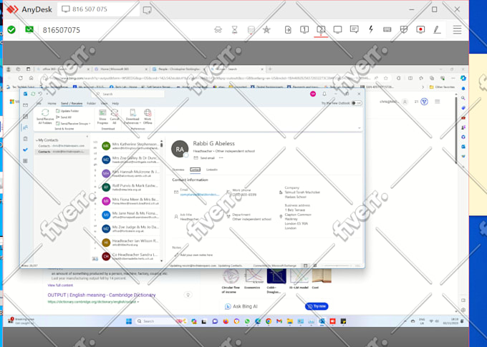487x347 pixels.
Task: Select the 816 507 075 session tab
Action: point(98,9)
